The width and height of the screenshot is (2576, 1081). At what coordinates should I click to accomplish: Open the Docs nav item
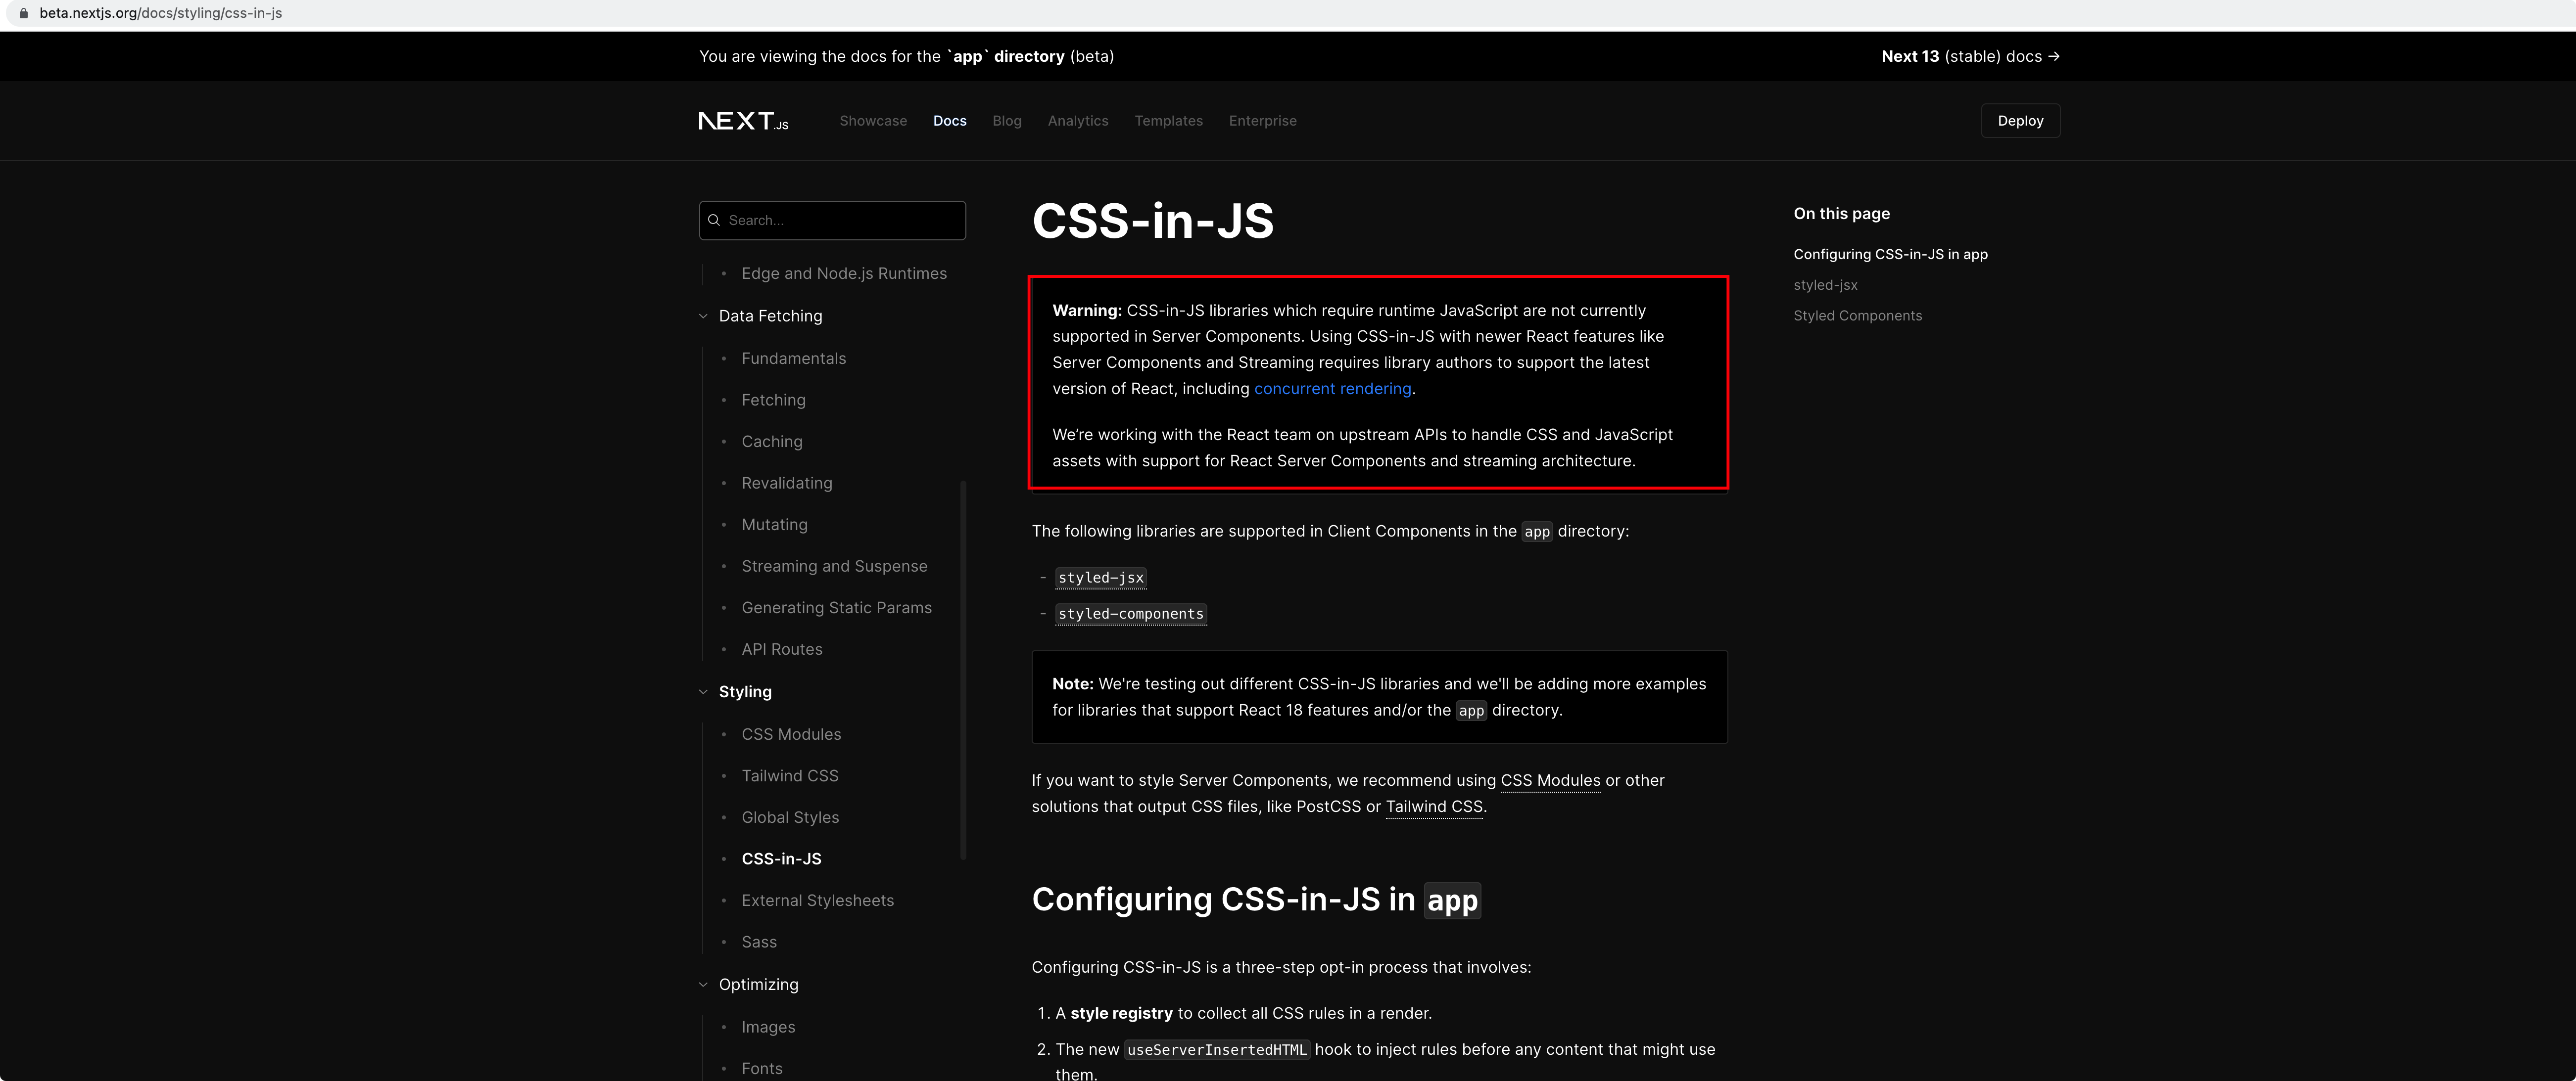coord(950,121)
